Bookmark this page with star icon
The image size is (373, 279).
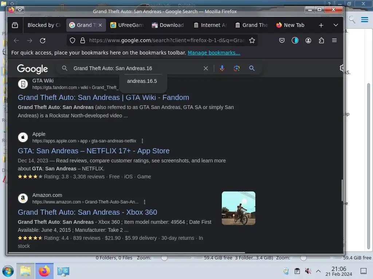click(x=252, y=41)
